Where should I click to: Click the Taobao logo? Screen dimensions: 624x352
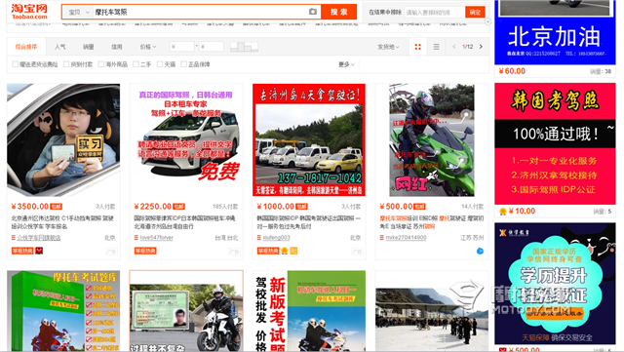click(29, 11)
